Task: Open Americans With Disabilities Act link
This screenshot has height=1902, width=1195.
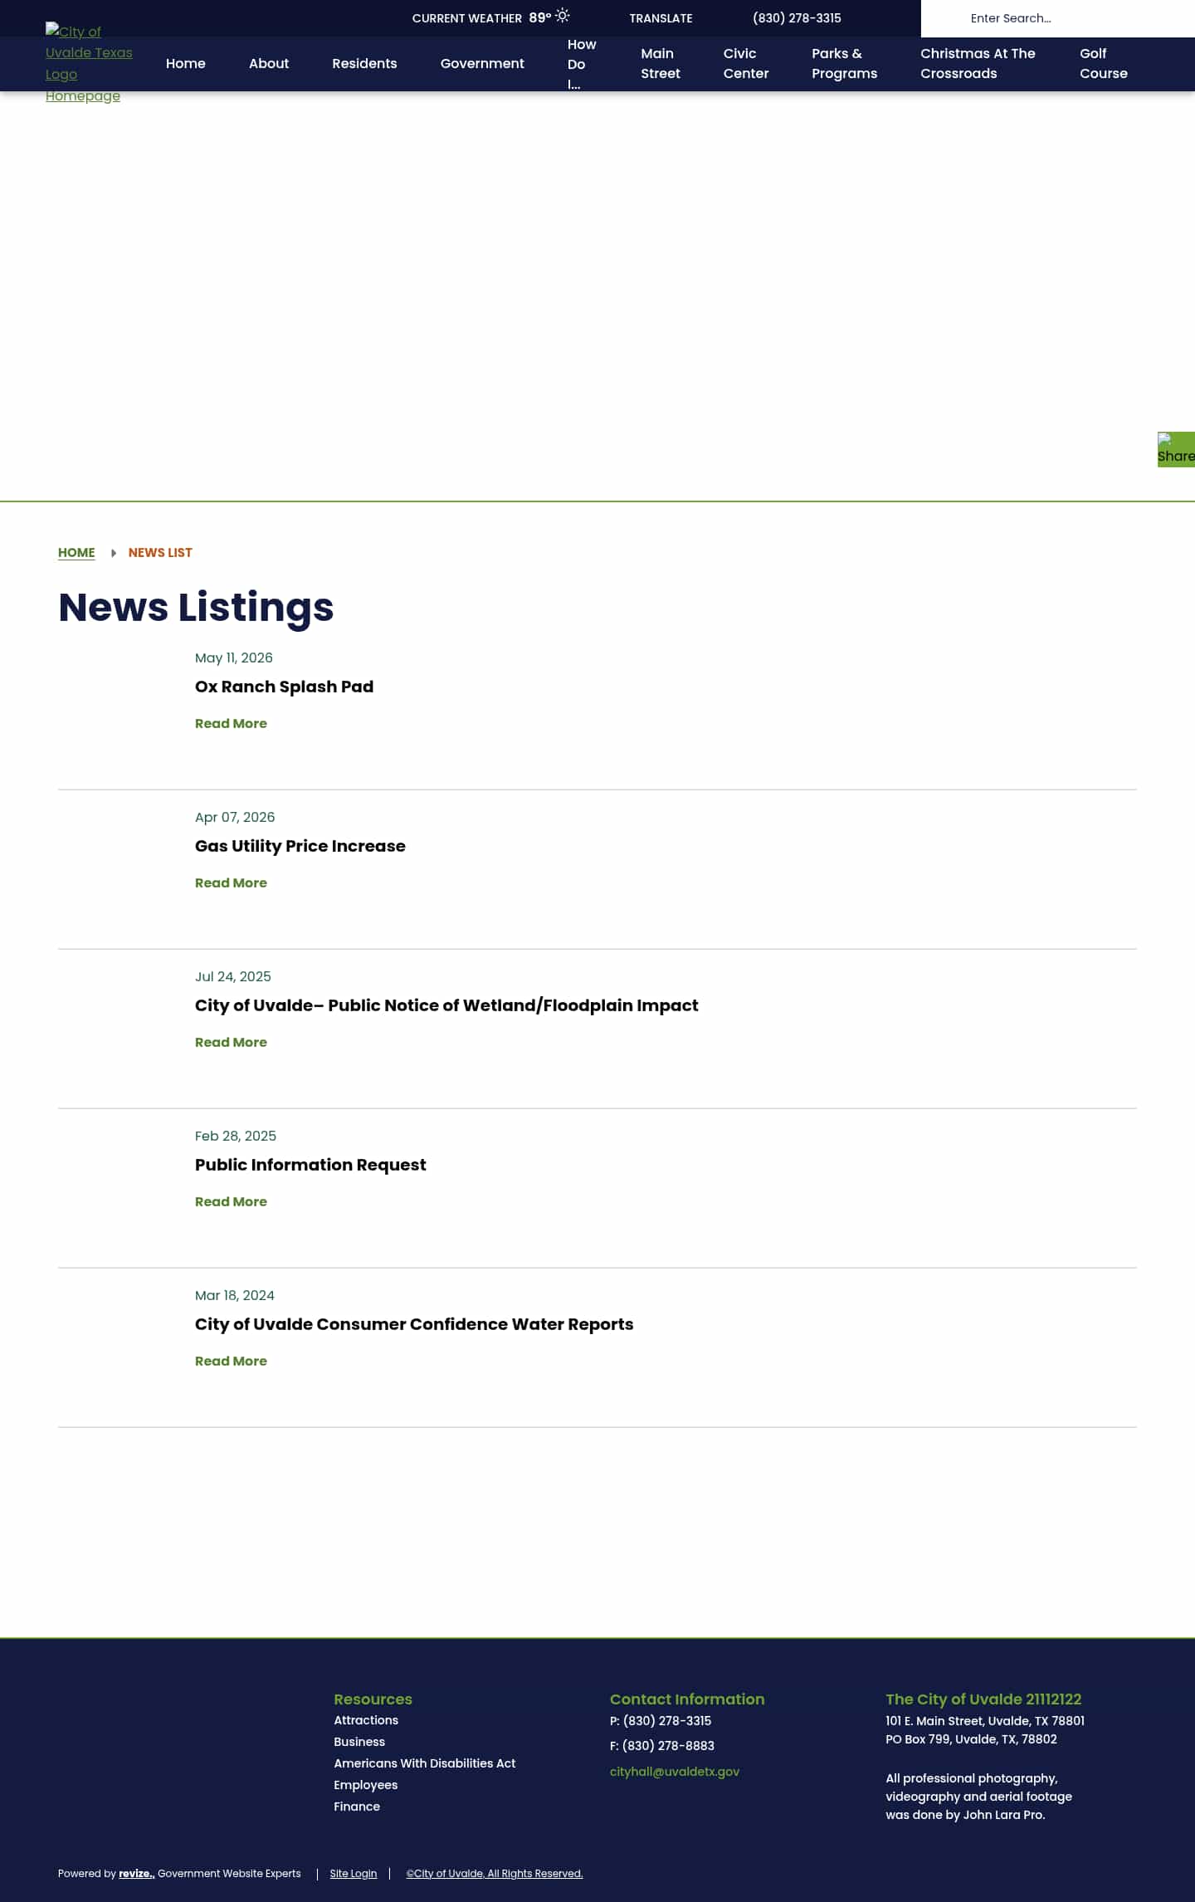Action: tap(425, 1763)
